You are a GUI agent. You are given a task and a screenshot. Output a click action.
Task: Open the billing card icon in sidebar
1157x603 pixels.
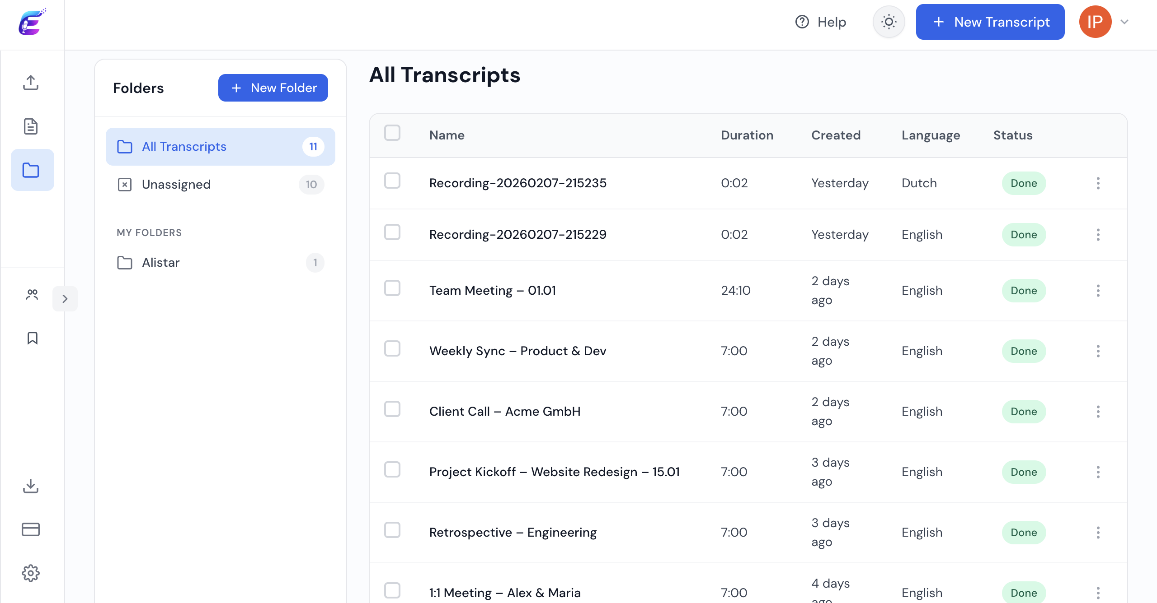pyautogui.click(x=31, y=529)
